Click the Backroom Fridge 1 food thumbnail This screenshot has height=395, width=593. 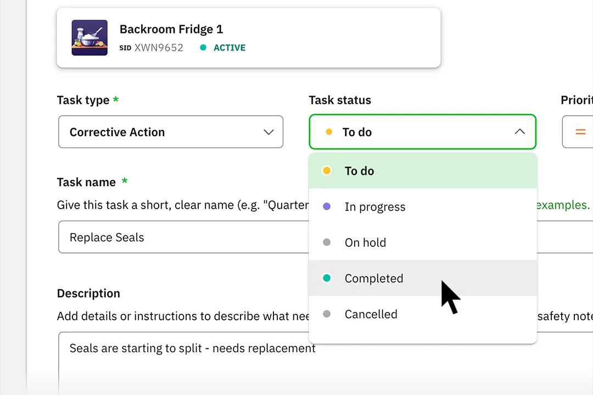[89, 38]
